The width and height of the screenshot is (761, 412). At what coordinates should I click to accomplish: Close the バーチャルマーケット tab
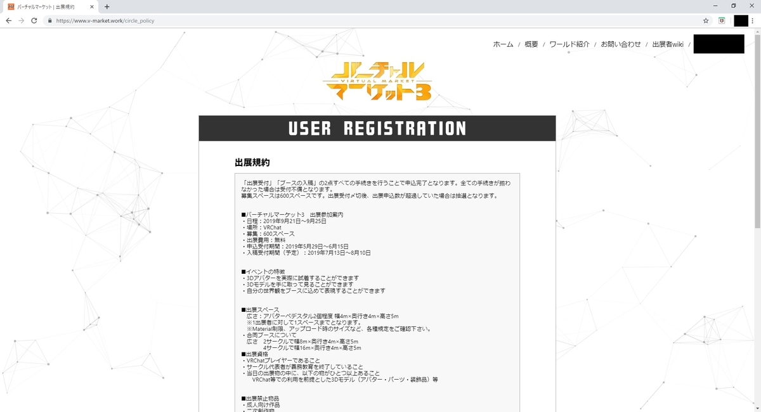coord(93,6)
